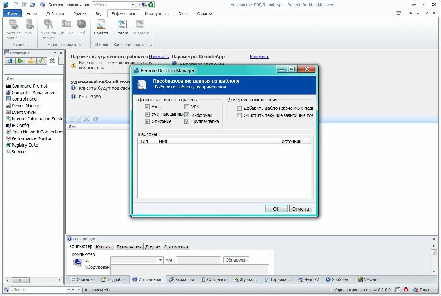The height and width of the screenshot is (296, 441).
Task: Open the green play sessions tab in Navigation
Action: (x=20, y=61)
